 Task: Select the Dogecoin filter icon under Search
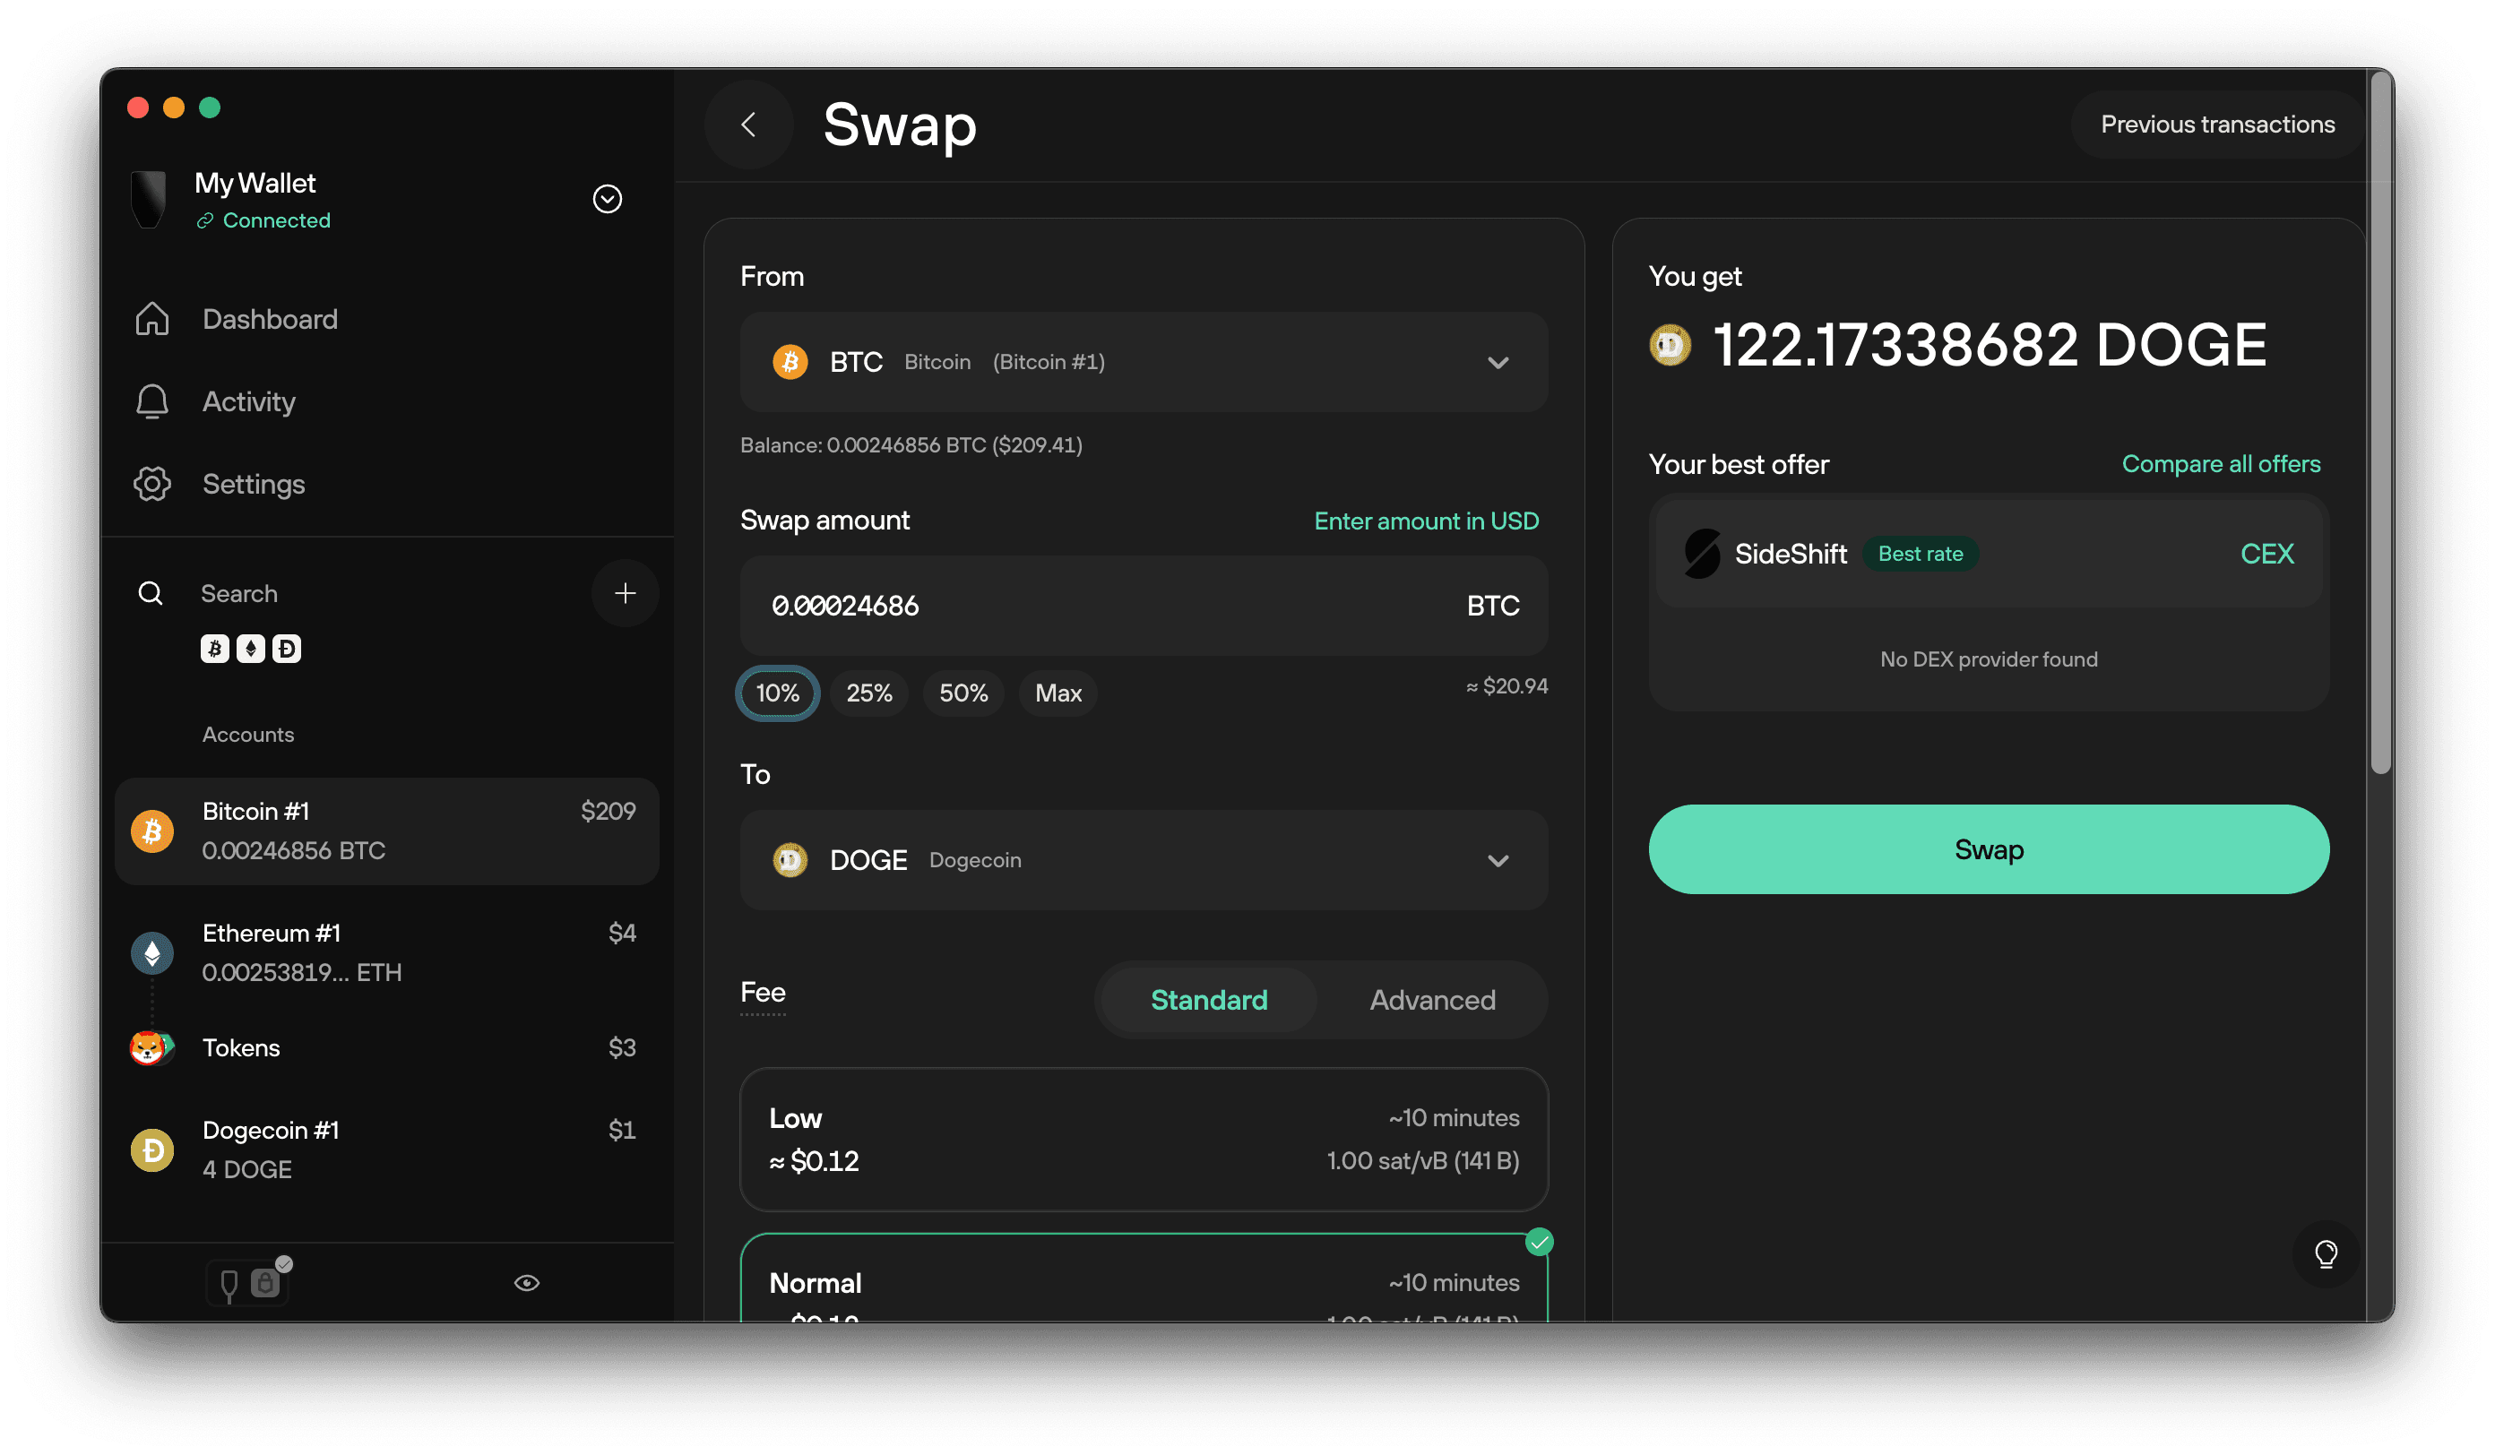coord(286,649)
